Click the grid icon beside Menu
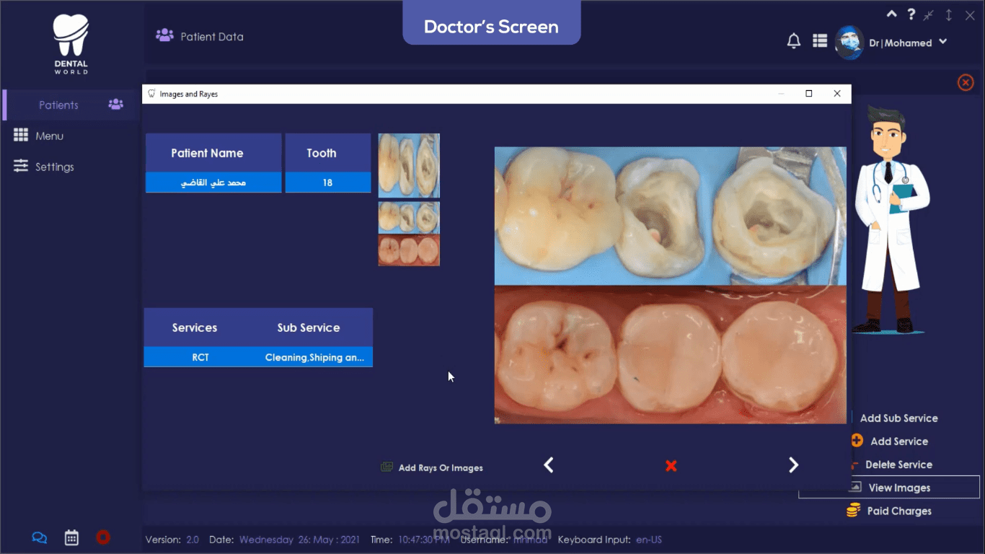Viewport: 985px width, 554px height. pos(21,136)
